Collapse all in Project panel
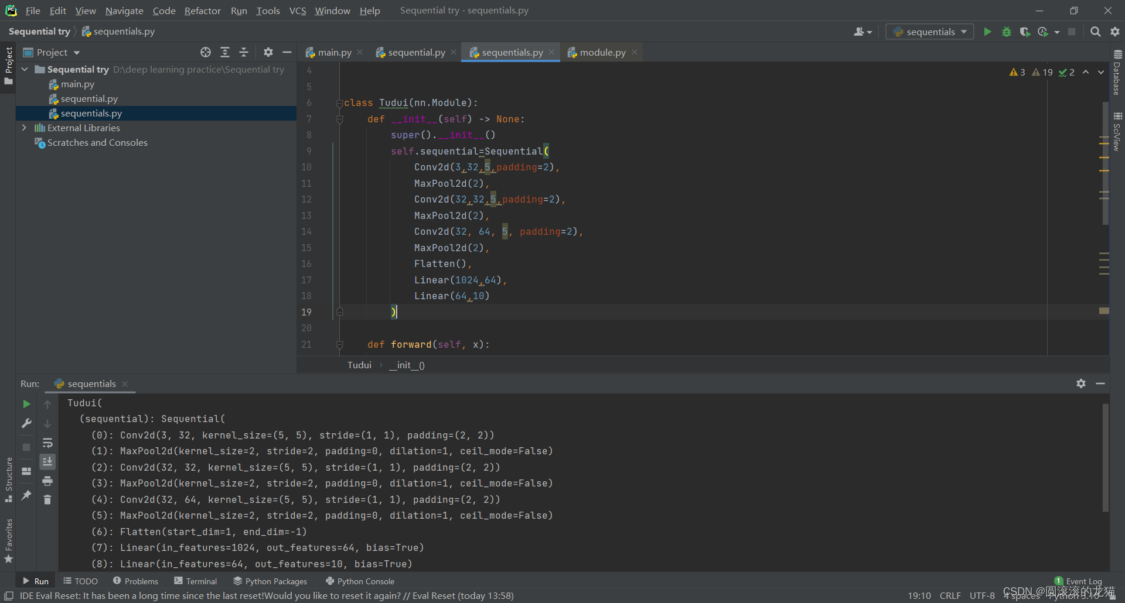 tap(244, 52)
